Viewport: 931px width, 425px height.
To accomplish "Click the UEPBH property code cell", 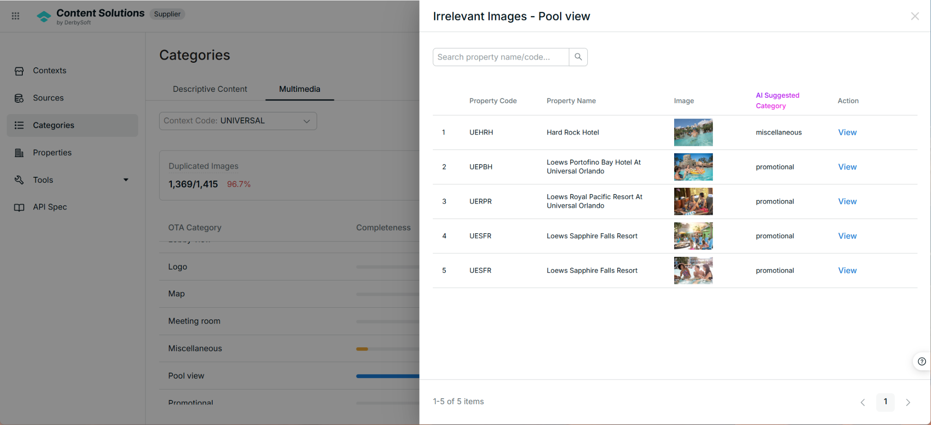I will tap(481, 167).
